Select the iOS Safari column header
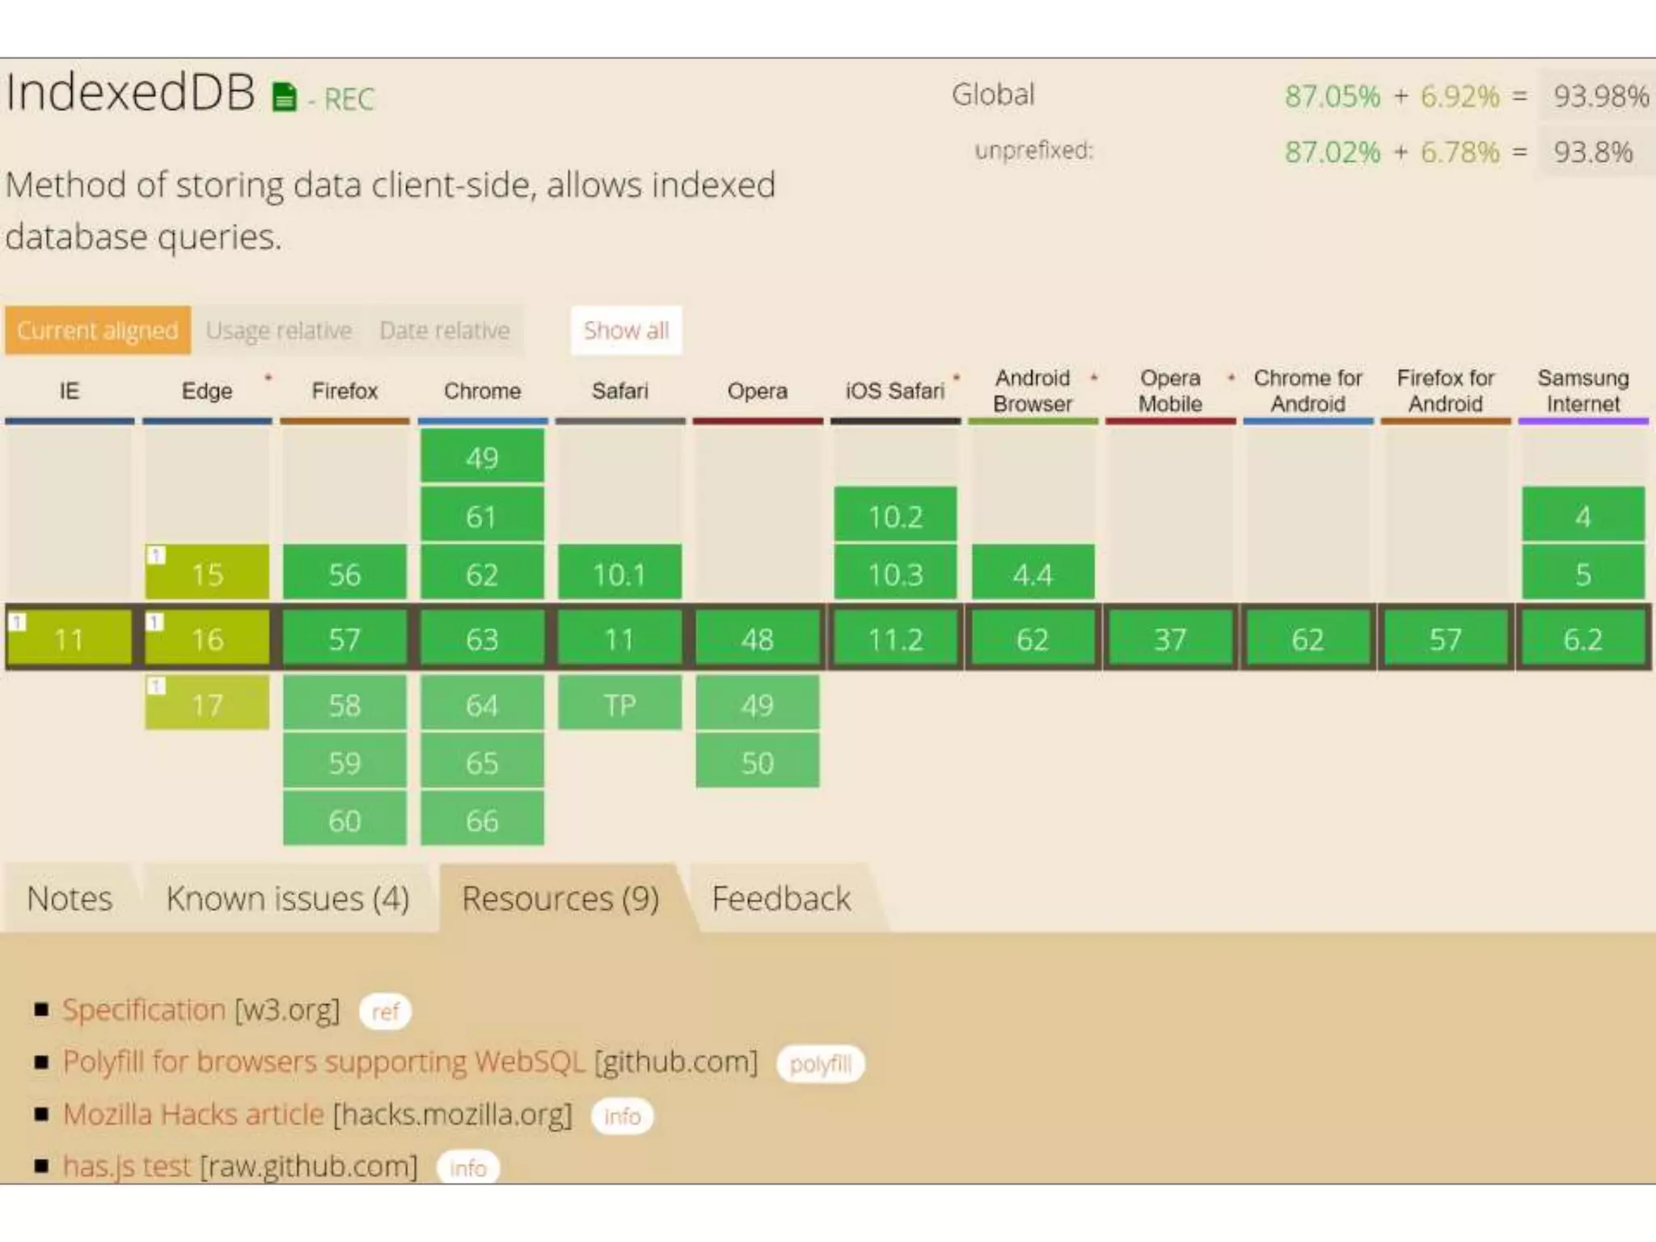This screenshot has height=1242, width=1656. pos(895,391)
